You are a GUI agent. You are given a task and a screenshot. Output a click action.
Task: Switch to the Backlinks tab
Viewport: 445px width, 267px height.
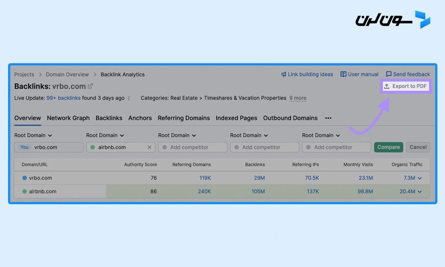click(x=109, y=118)
